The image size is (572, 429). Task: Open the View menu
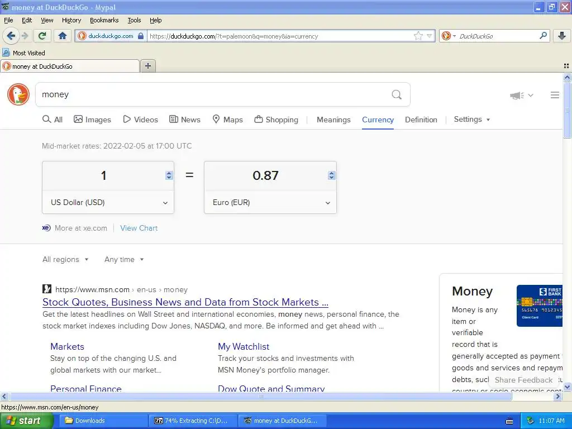(47, 20)
